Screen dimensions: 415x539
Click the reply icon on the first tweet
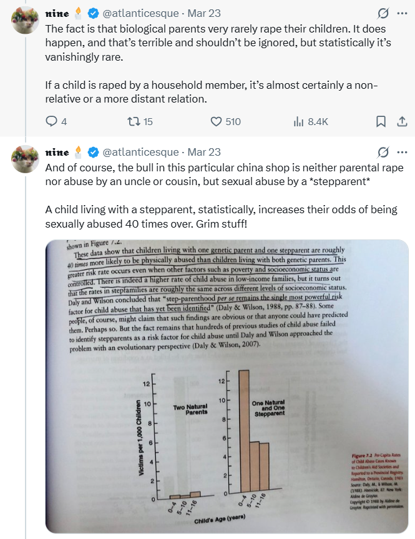pos(52,121)
